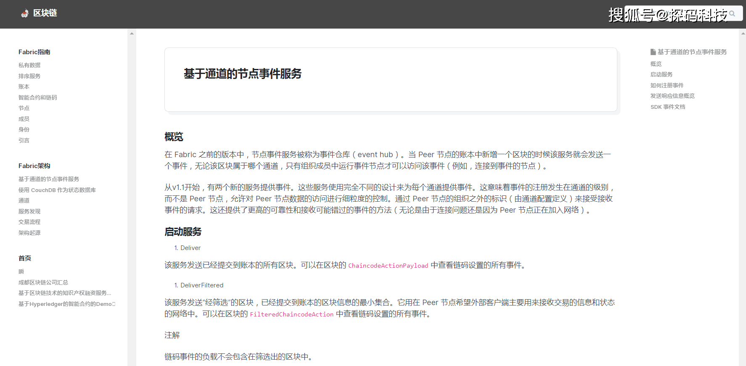This screenshot has width=746, height=366.
Task: Open 基于区块链技术的知识产权融资服务 link
Action: 65,293
